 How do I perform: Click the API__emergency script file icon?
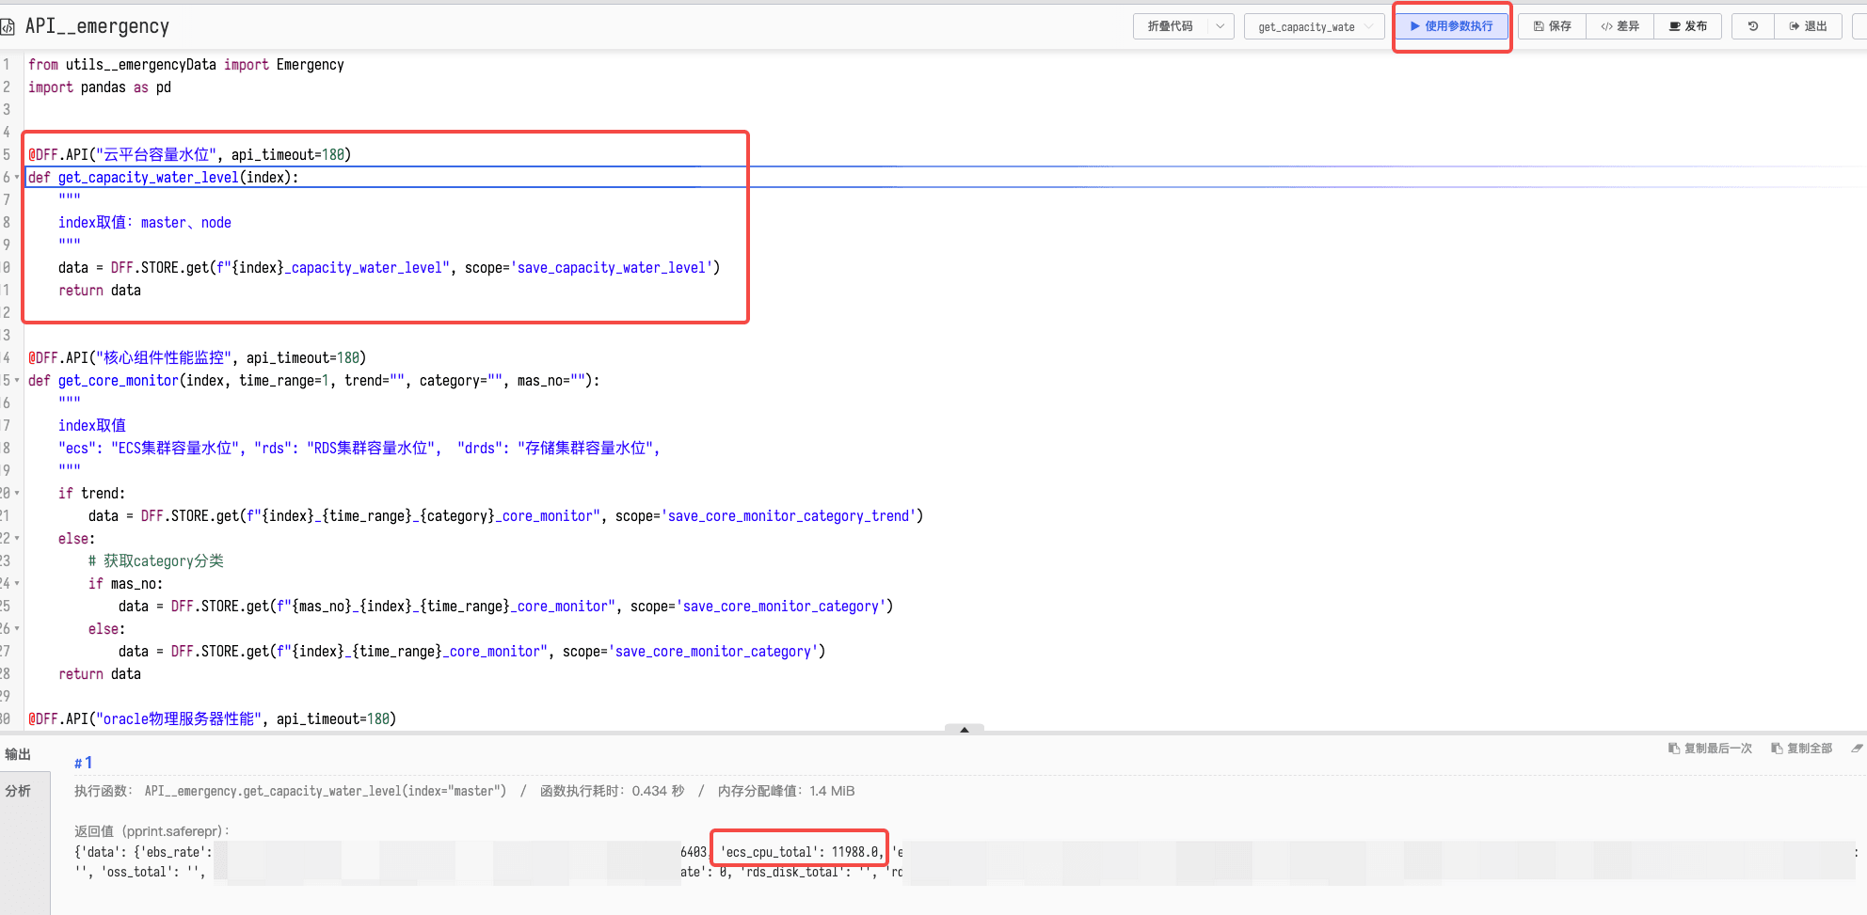(8, 26)
